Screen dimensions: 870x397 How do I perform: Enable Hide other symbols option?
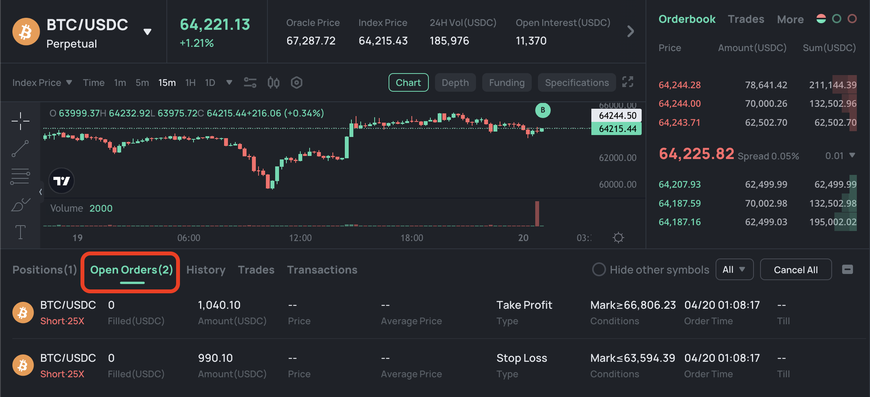(599, 269)
